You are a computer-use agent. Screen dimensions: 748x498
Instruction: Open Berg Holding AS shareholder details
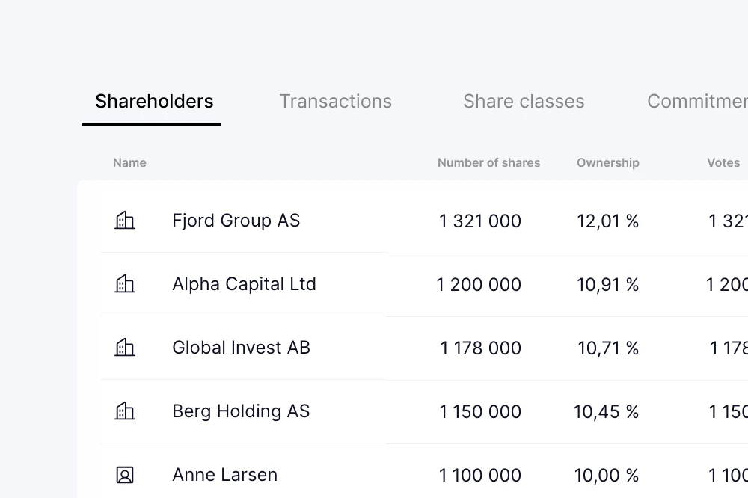tap(241, 411)
